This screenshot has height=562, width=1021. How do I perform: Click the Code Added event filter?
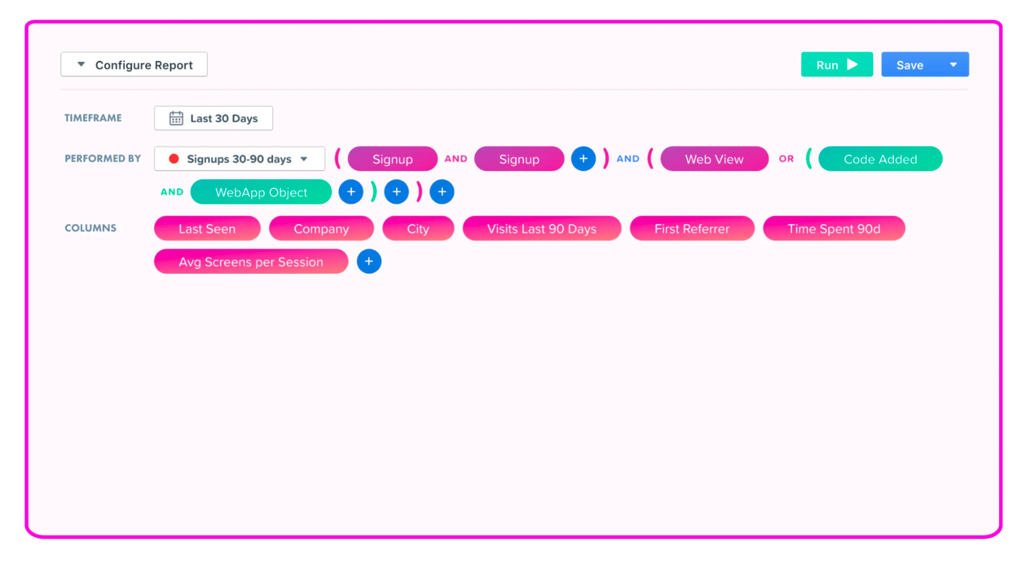(x=880, y=158)
